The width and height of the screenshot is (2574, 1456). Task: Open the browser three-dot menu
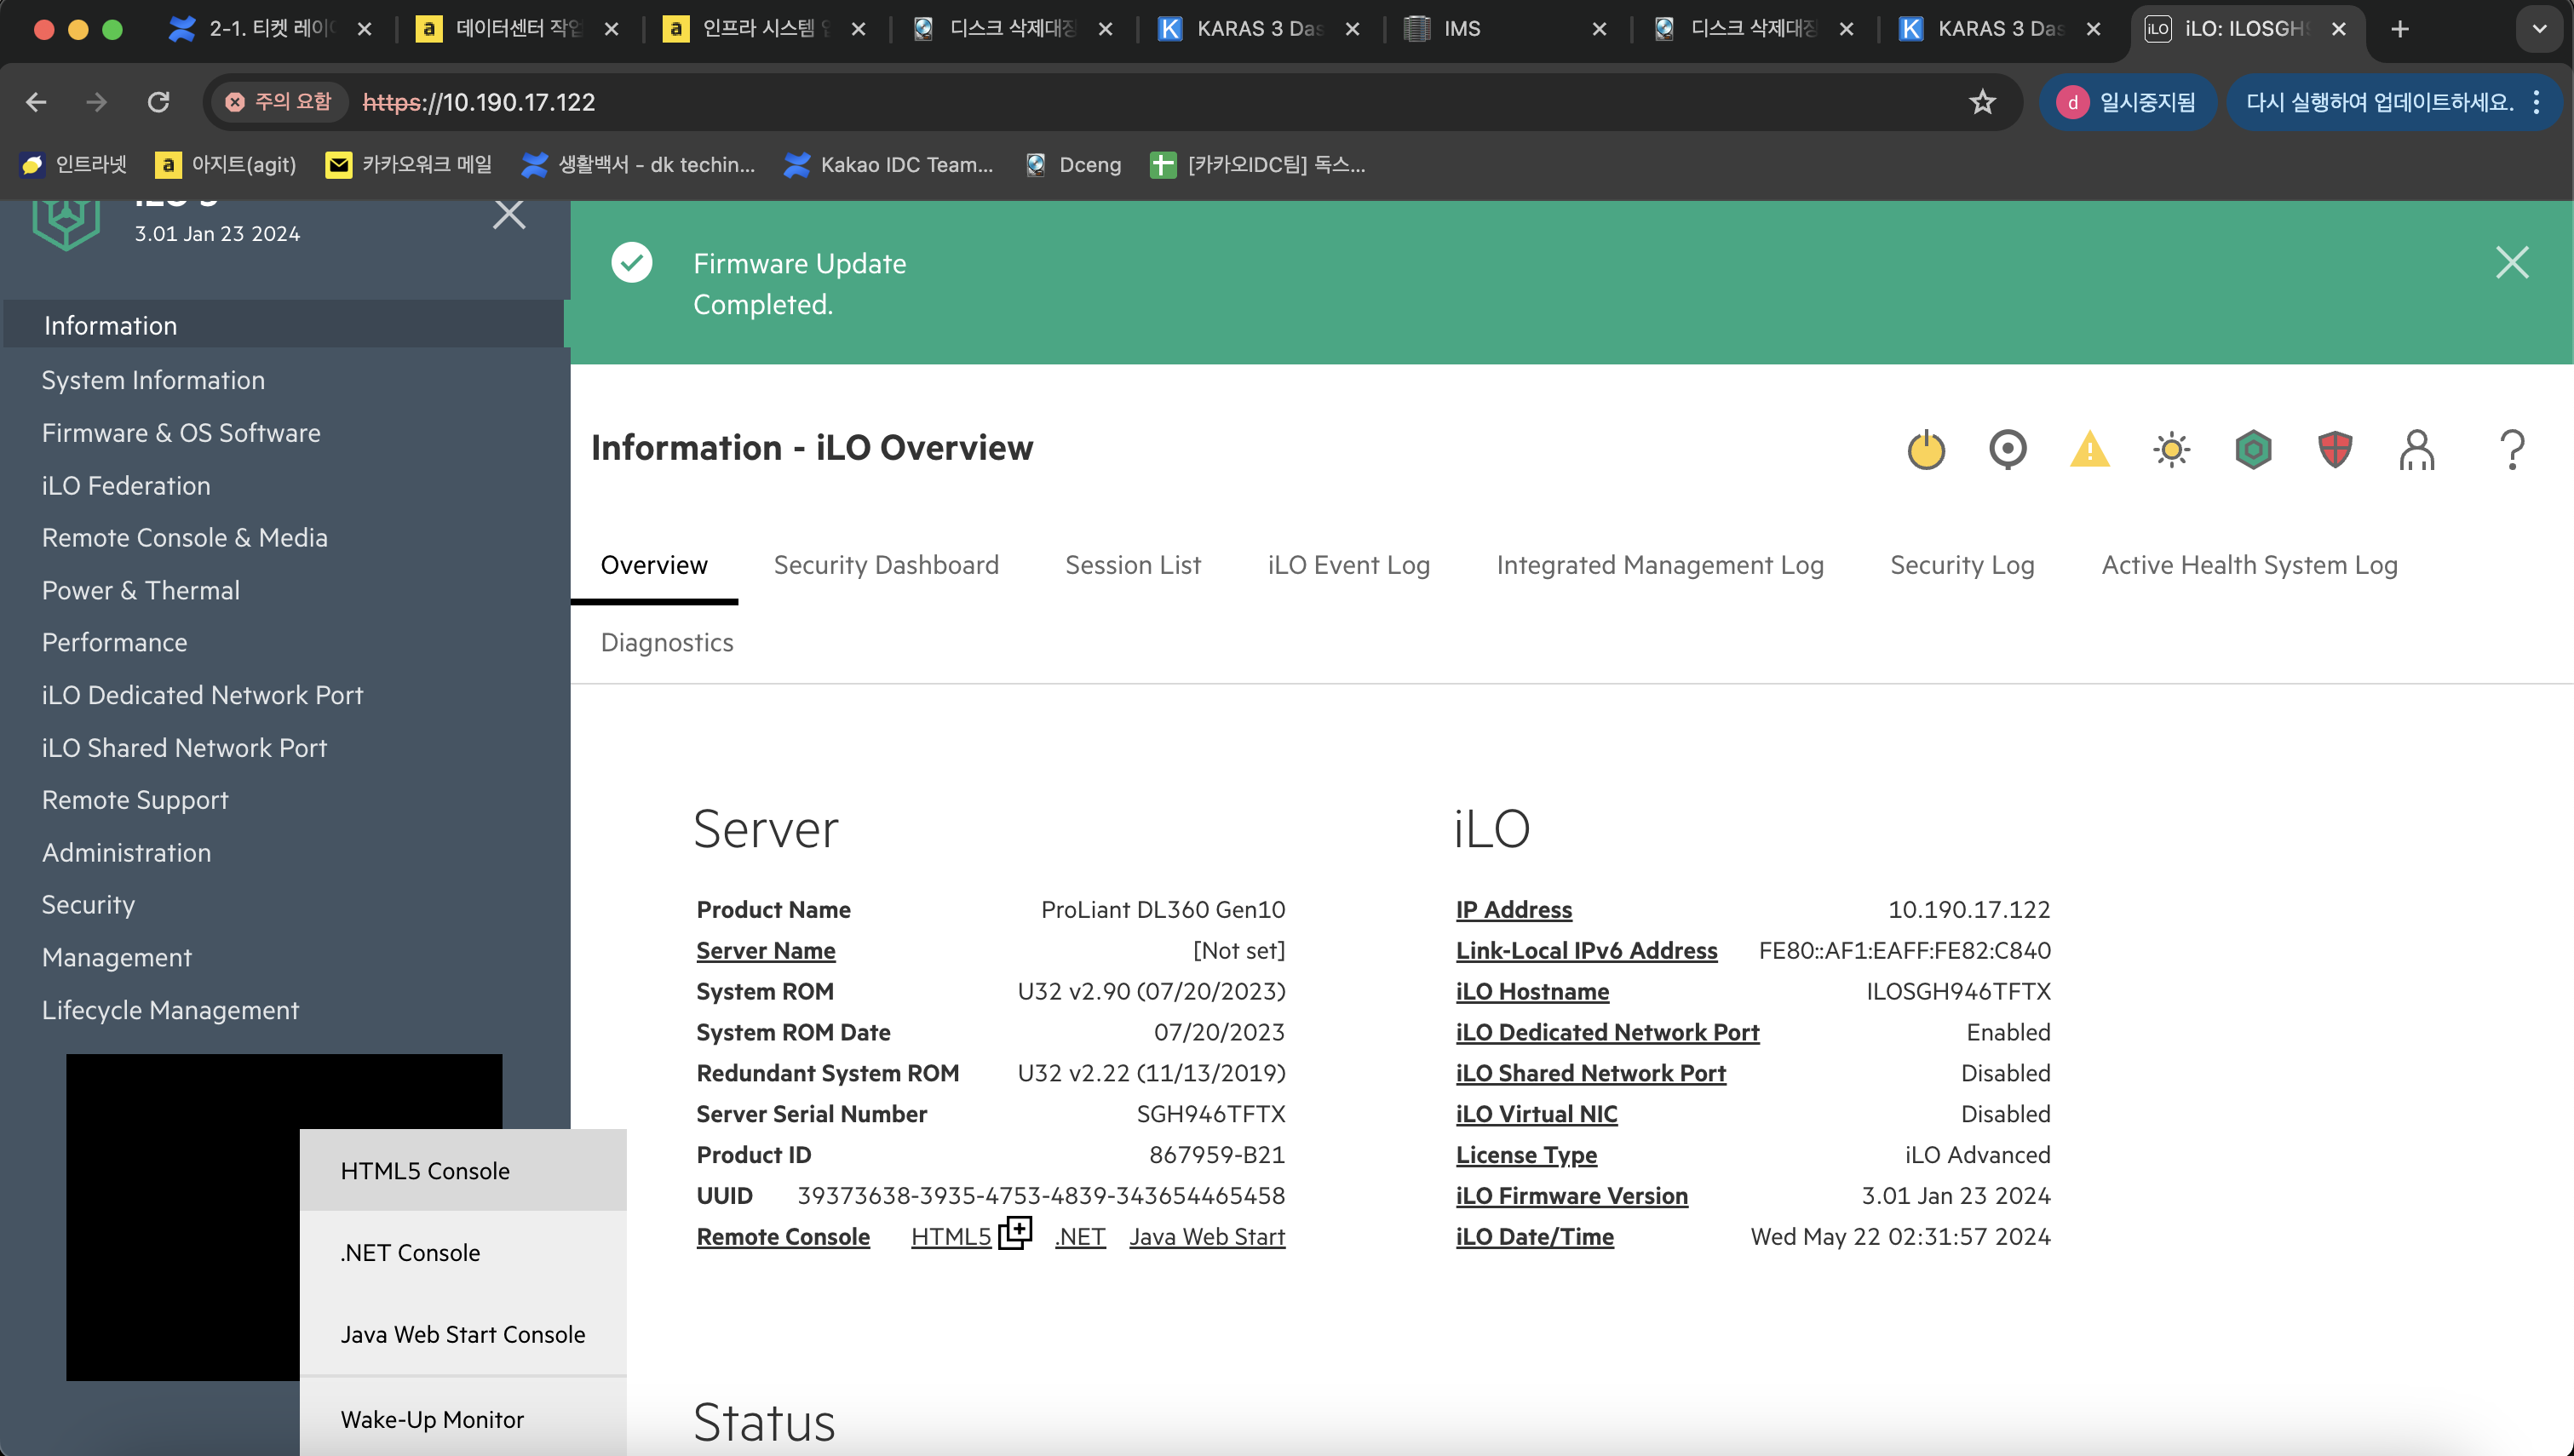2536,102
